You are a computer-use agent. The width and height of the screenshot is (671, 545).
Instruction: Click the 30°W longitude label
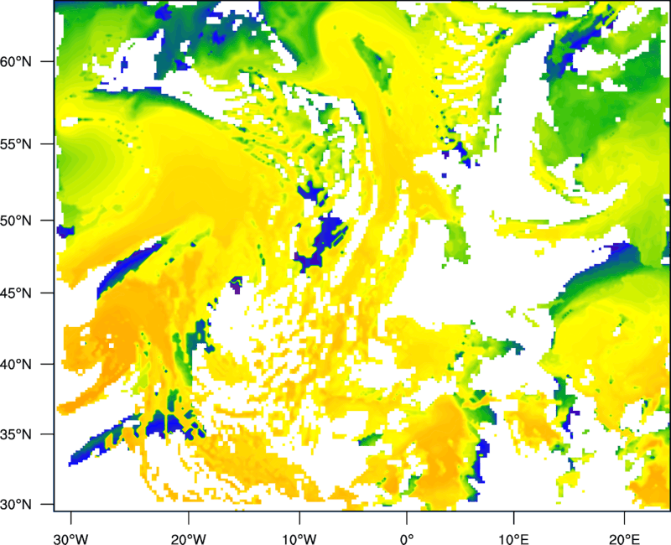click(x=71, y=539)
